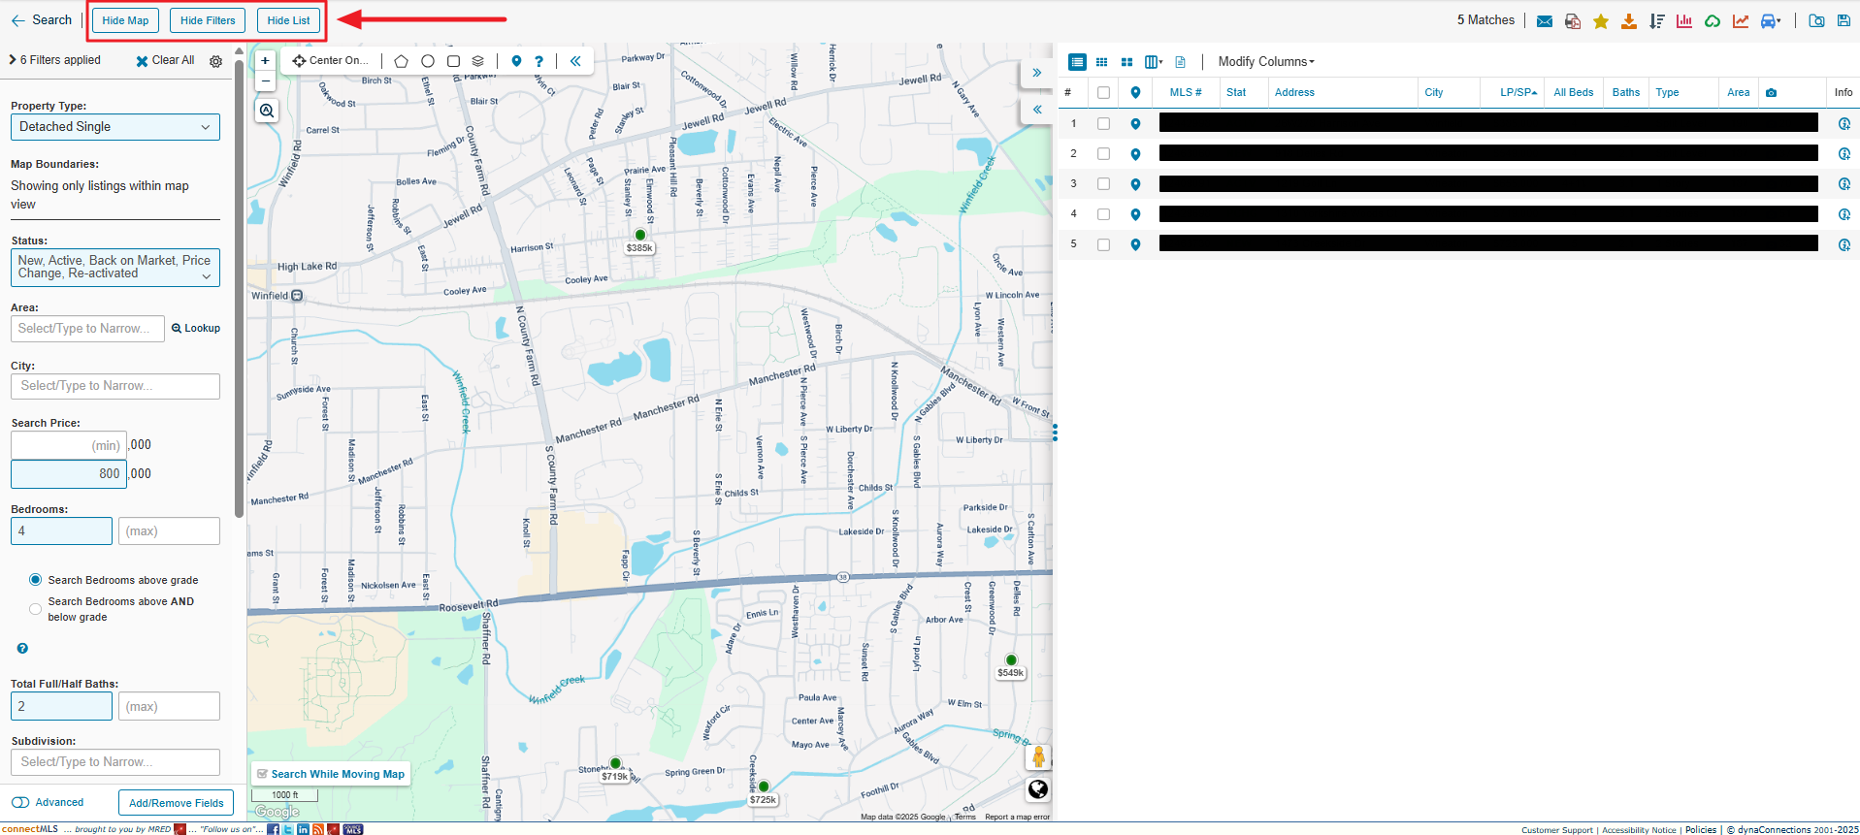Click the green cloud icon
This screenshot has width=1860, height=835.
click(1713, 20)
